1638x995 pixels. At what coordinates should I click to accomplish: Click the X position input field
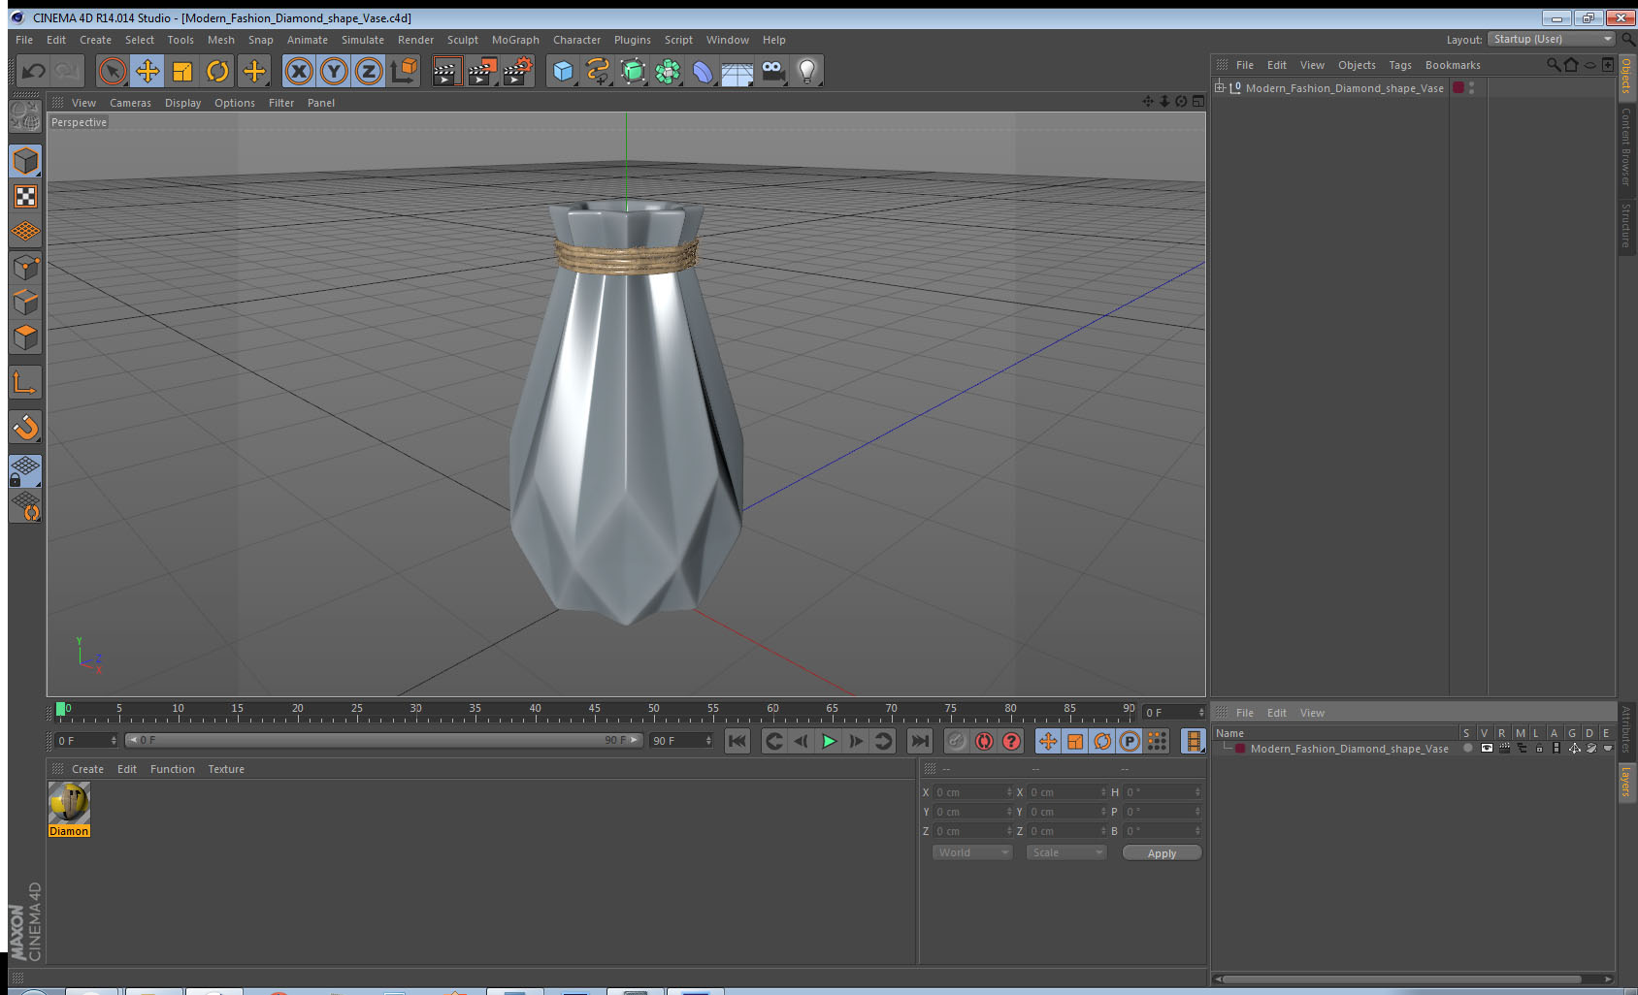point(972,792)
